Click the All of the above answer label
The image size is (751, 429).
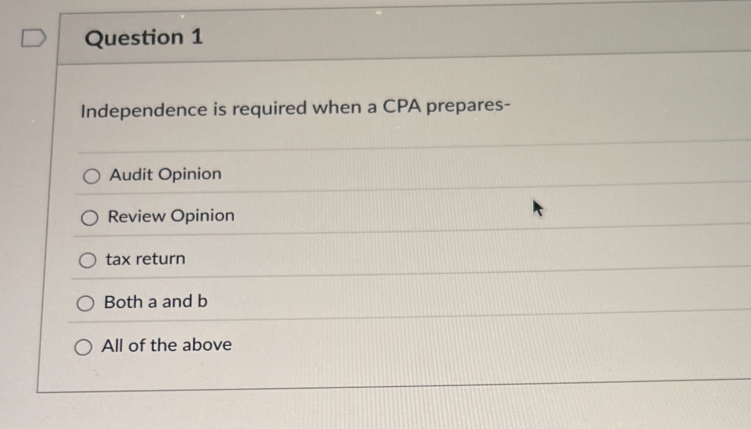pos(166,345)
